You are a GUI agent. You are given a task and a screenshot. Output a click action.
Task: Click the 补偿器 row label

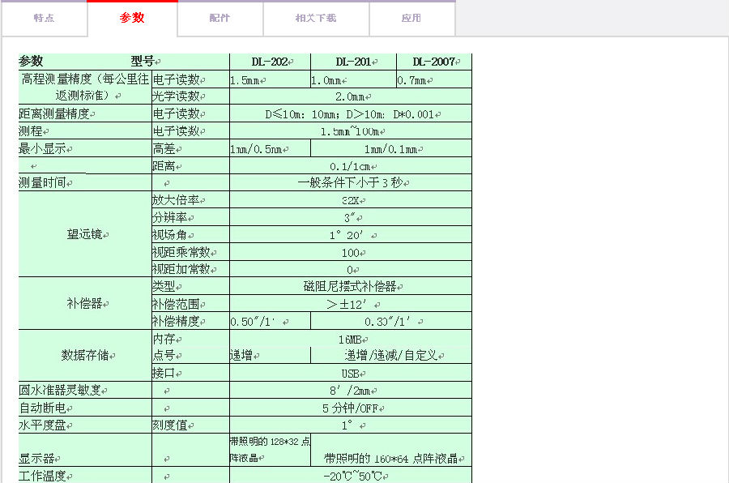85,303
